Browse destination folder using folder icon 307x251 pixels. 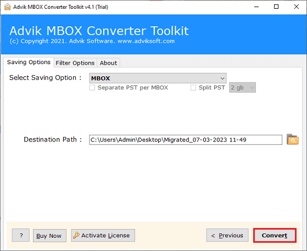click(x=293, y=139)
